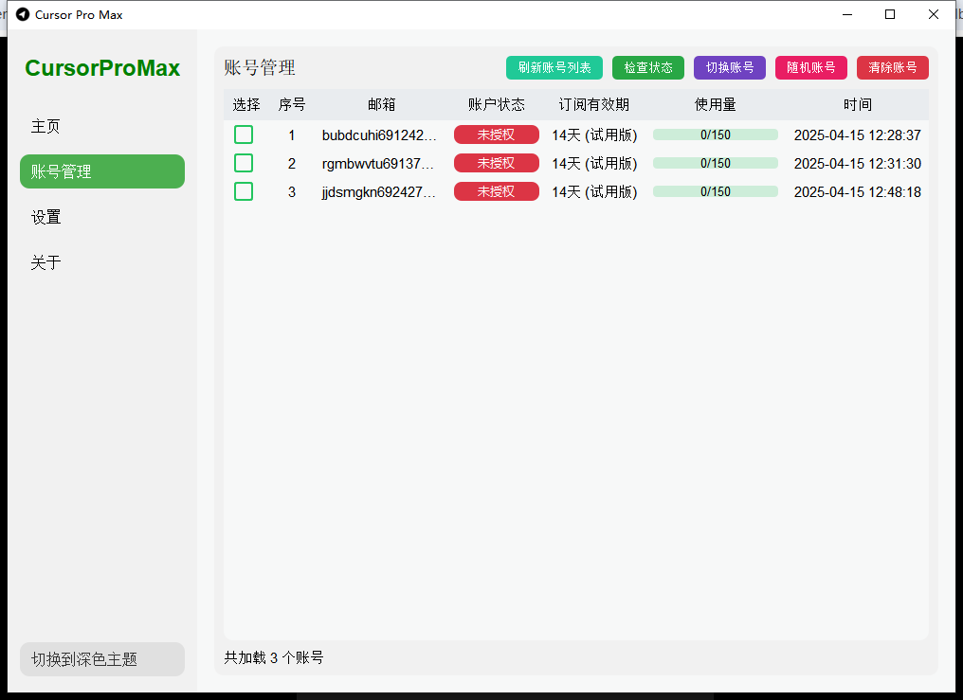Close the Cursor Pro Max window
The image size is (963, 700).
click(934, 14)
